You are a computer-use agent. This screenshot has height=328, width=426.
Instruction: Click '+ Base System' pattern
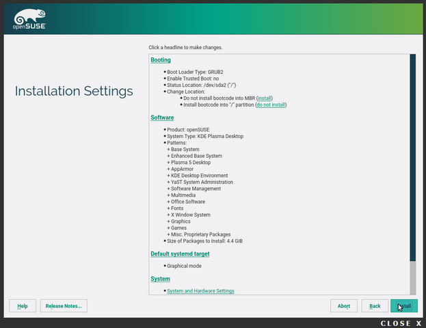click(183, 150)
